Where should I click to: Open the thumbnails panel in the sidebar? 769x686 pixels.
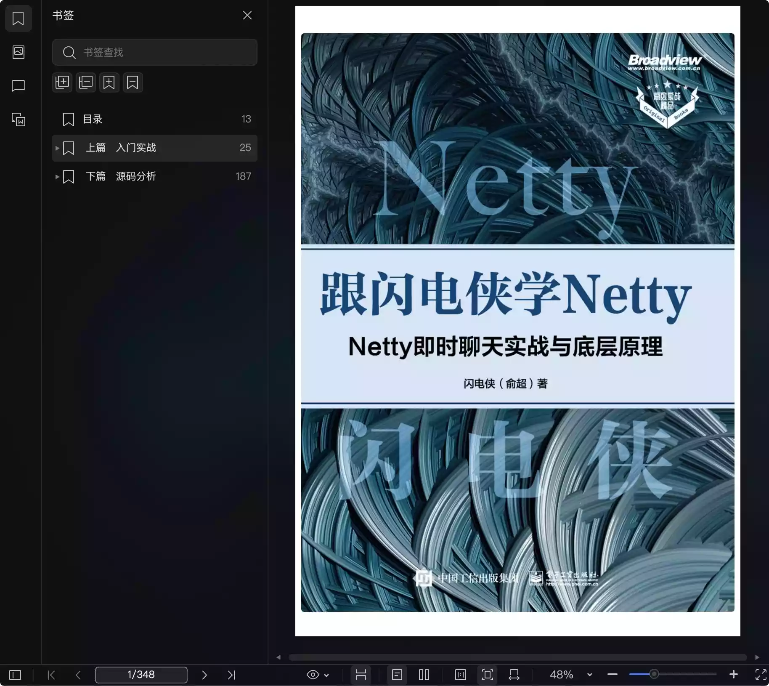[19, 52]
